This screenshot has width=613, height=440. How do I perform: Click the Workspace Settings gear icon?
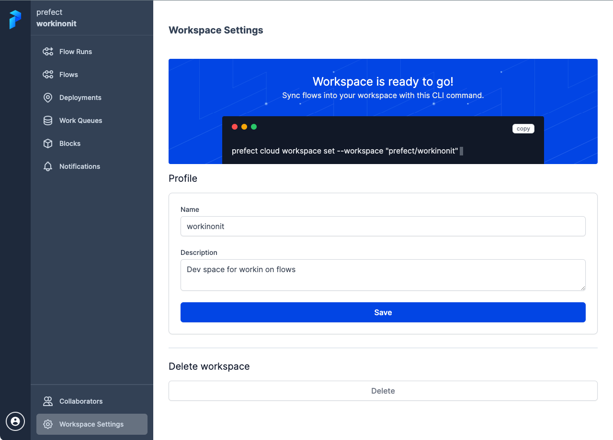pos(48,424)
